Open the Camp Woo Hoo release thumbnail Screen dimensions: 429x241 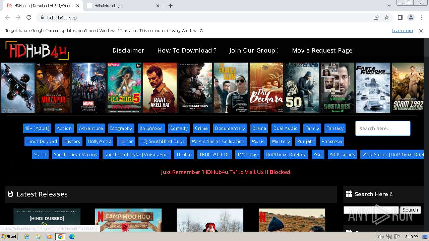128,220
